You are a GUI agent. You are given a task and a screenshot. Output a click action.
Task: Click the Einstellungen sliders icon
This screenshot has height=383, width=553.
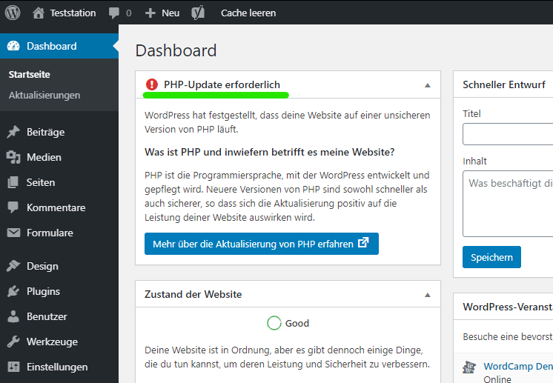(x=13, y=367)
